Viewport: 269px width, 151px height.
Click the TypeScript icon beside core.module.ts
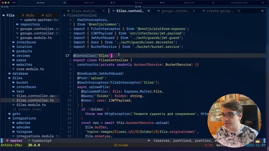[13, 69]
